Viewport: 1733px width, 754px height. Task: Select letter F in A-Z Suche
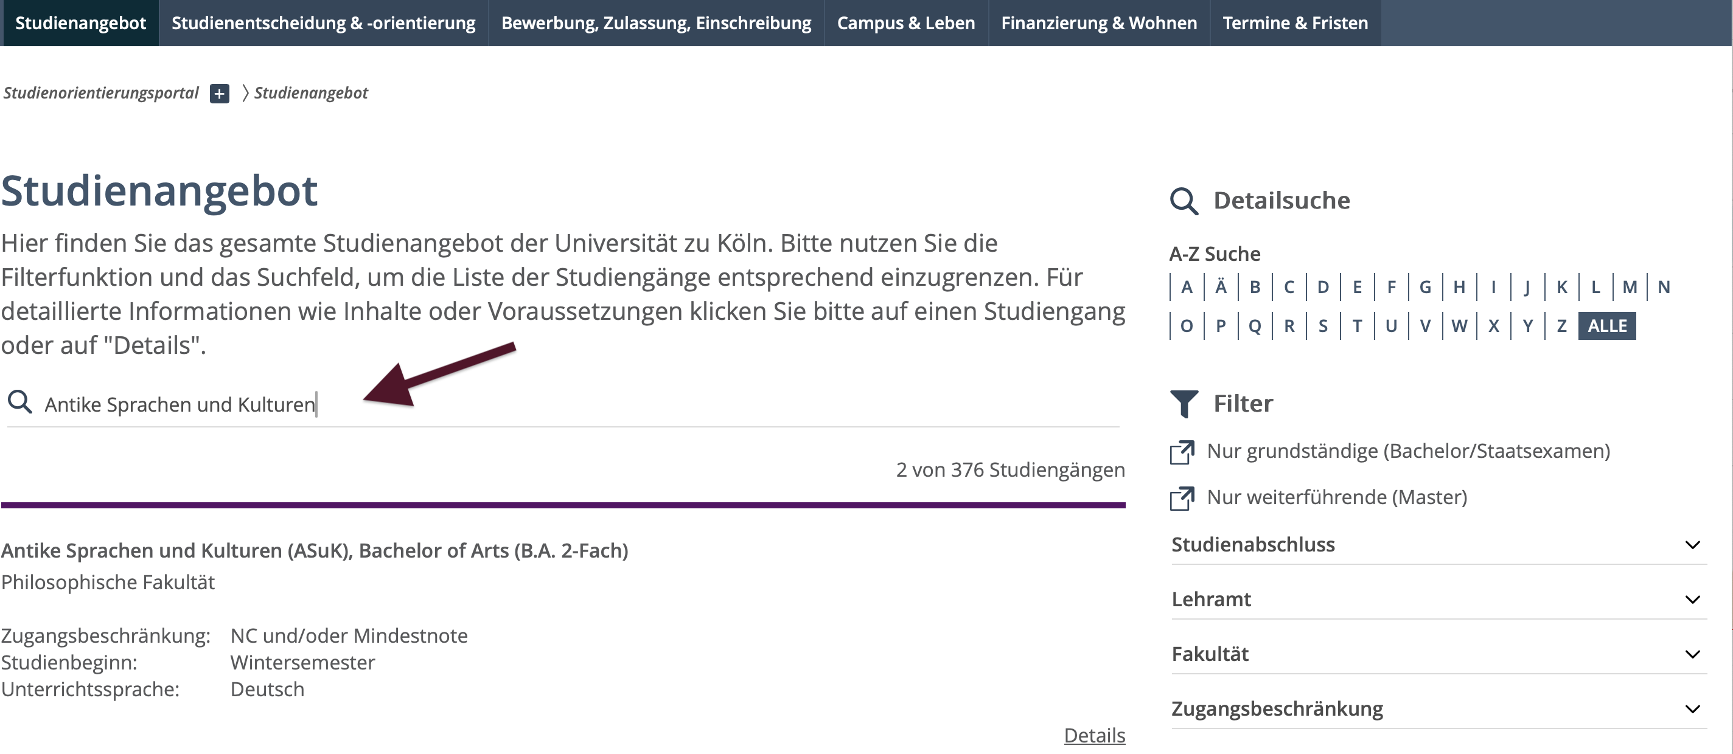coord(1391,287)
